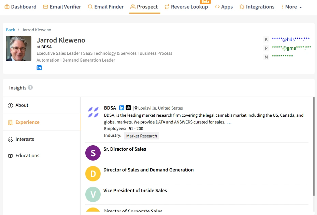Image resolution: width=317 pixels, height=215 pixels.
Task: Navigate to Apps
Action: [x=224, y=7]
